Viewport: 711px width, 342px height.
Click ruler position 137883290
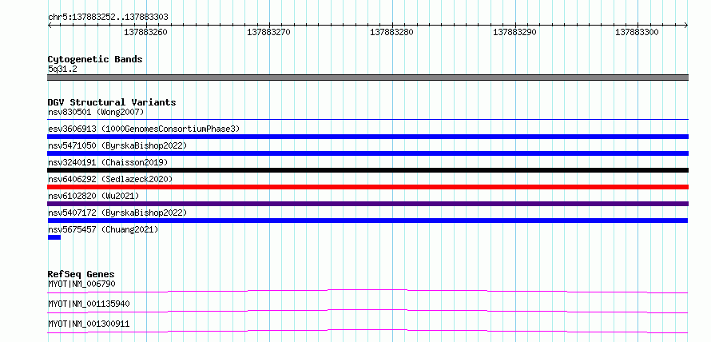pyautogui.click(x=514, y=33)
